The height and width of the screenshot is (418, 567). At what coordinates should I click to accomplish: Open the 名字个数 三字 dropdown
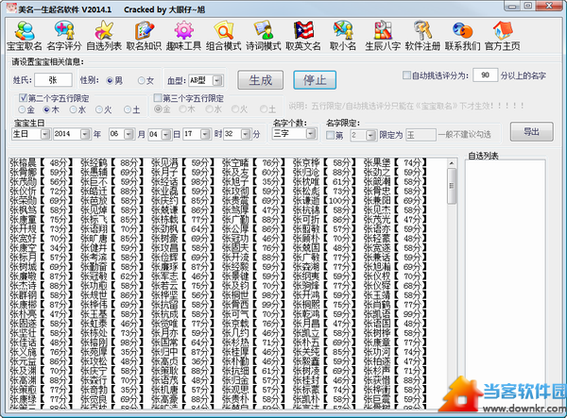pyautogui.click(x=311, y=134)
